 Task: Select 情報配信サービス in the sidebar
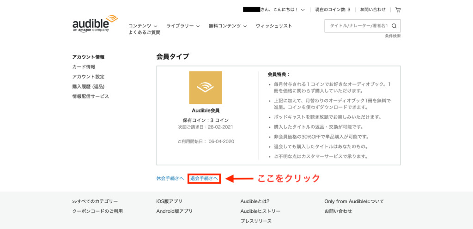91,96
